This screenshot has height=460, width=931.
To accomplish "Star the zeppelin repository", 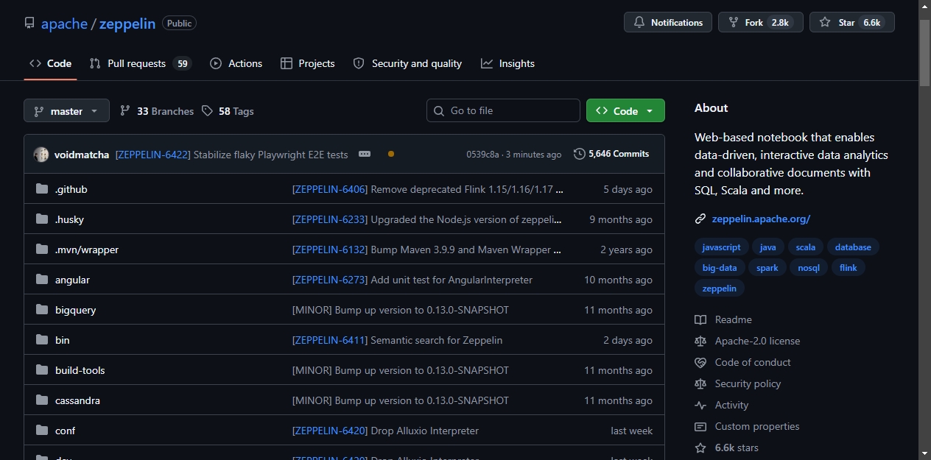I will click(851, 22).
